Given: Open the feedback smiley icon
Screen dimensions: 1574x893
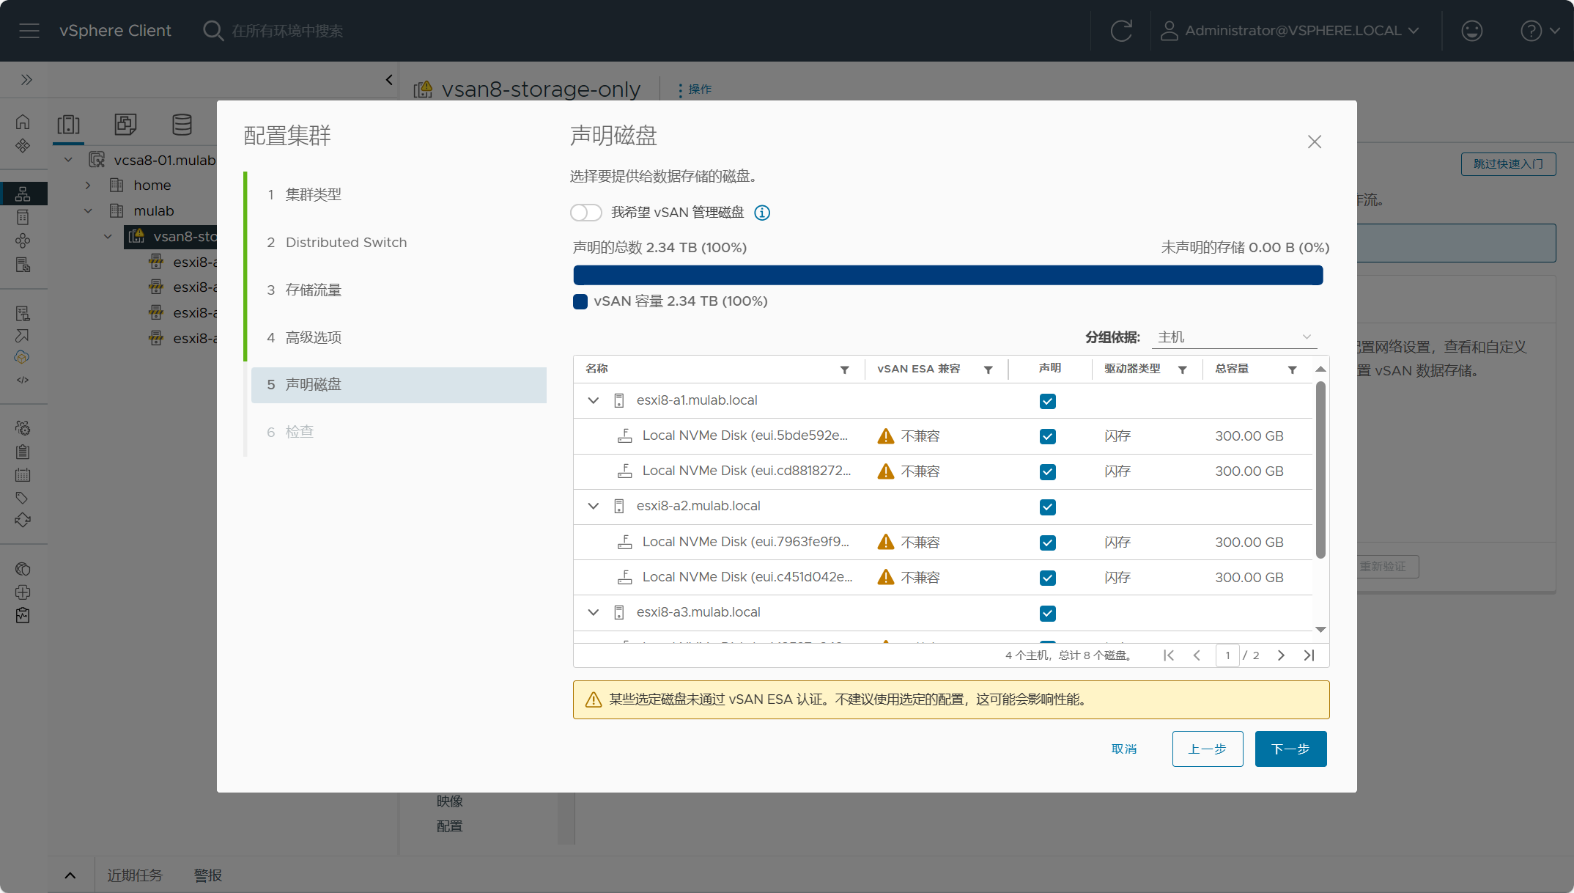Looking at the screenshot, I should click(1471, 31).
